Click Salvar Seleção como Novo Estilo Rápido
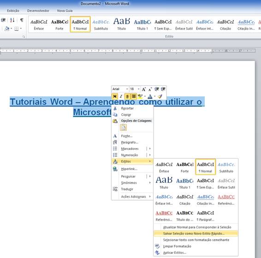Viewport: 261px width, 258px height. [196, 233]
